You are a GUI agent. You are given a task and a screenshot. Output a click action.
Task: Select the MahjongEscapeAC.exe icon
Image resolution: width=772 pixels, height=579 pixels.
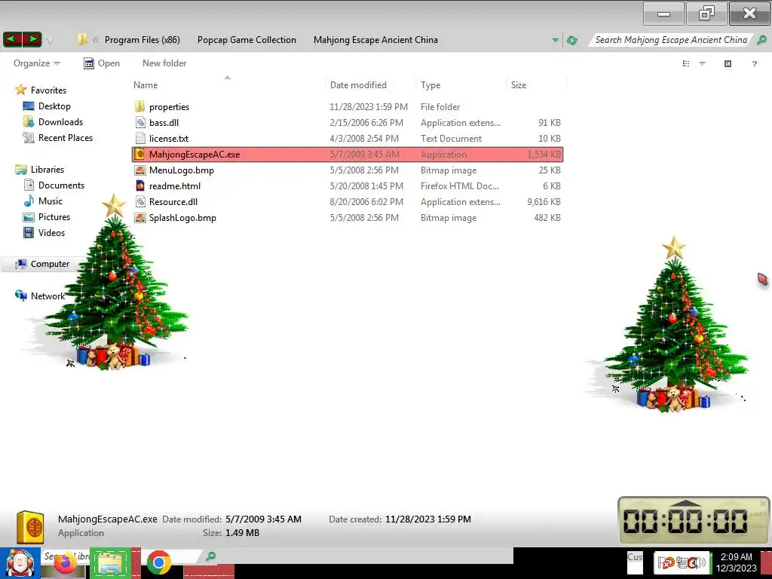[x=139, y=154]
